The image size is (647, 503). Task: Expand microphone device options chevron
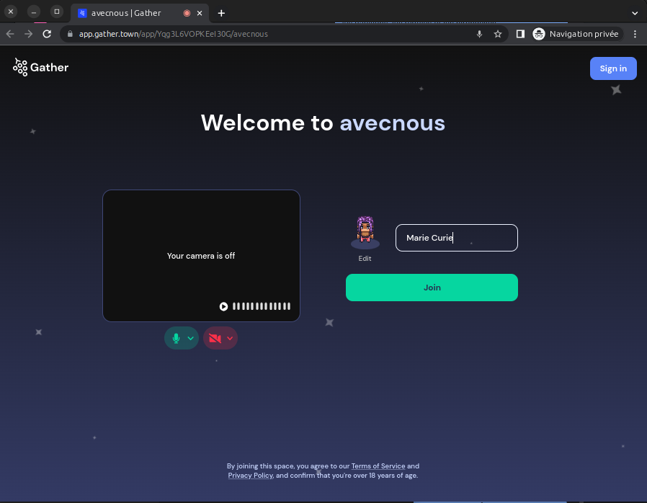click(191, 338)
